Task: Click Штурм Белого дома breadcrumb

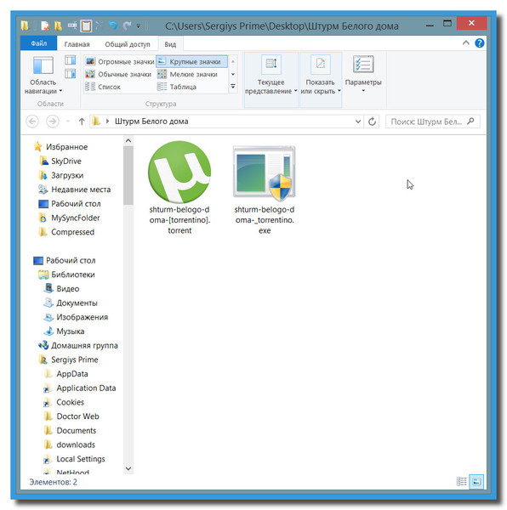Action: 151,122
